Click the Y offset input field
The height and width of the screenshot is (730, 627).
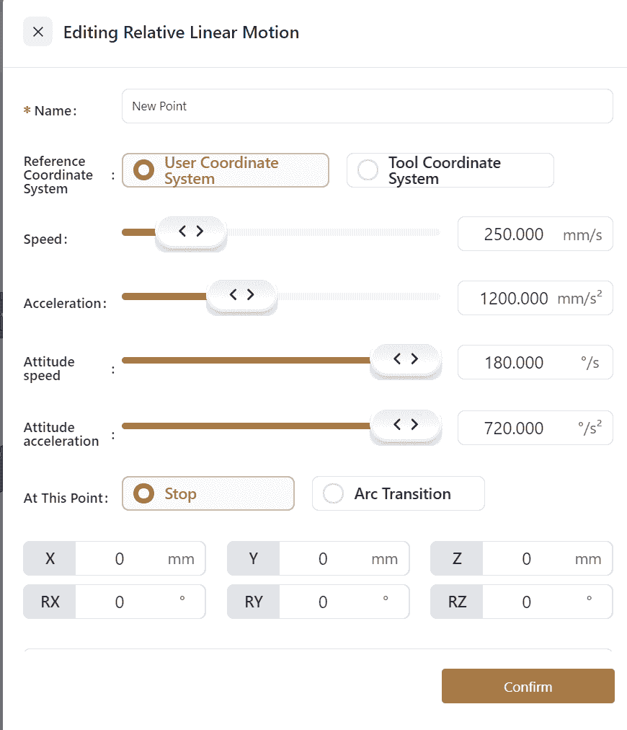pyautogui.click(x=324, y=559)
